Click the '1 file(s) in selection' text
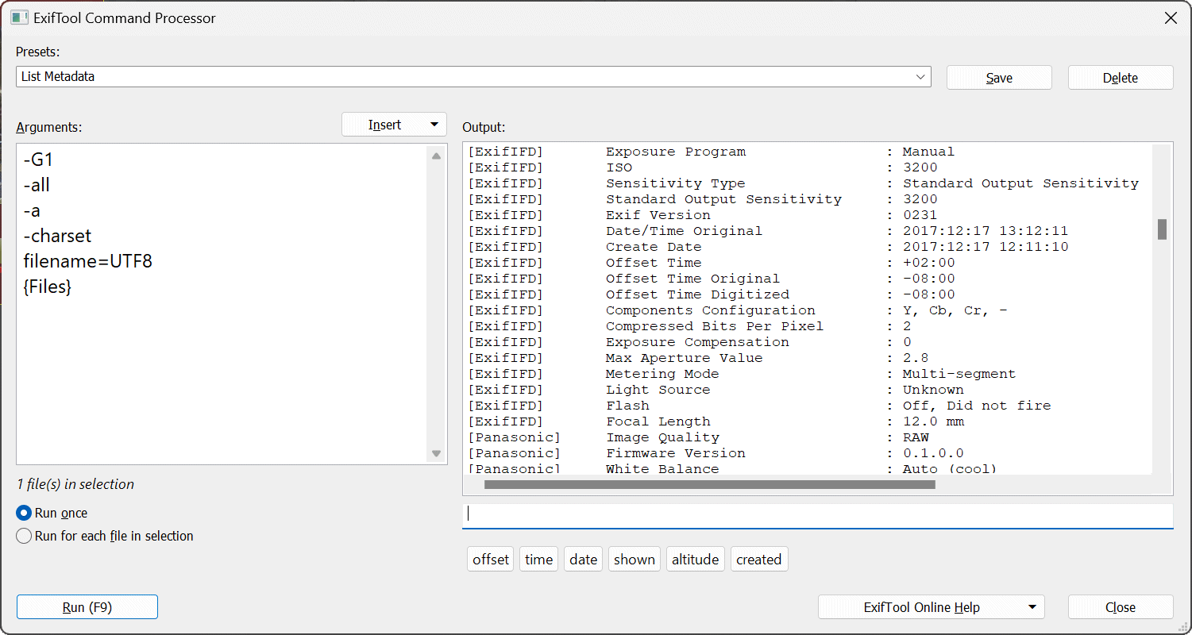This screenshot has width=1192, height=635. coord(75,484)
